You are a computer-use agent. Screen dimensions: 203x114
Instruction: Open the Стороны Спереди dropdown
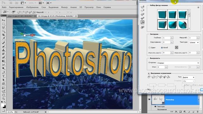click(178, 63)
